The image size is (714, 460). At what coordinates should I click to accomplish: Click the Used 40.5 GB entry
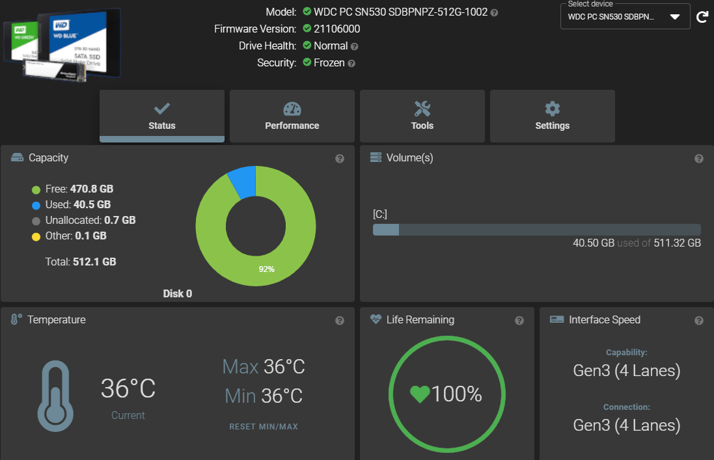click(78, 204)
